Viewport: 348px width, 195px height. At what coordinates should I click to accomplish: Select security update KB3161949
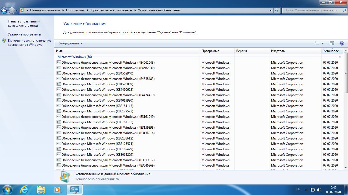(199, 116)
